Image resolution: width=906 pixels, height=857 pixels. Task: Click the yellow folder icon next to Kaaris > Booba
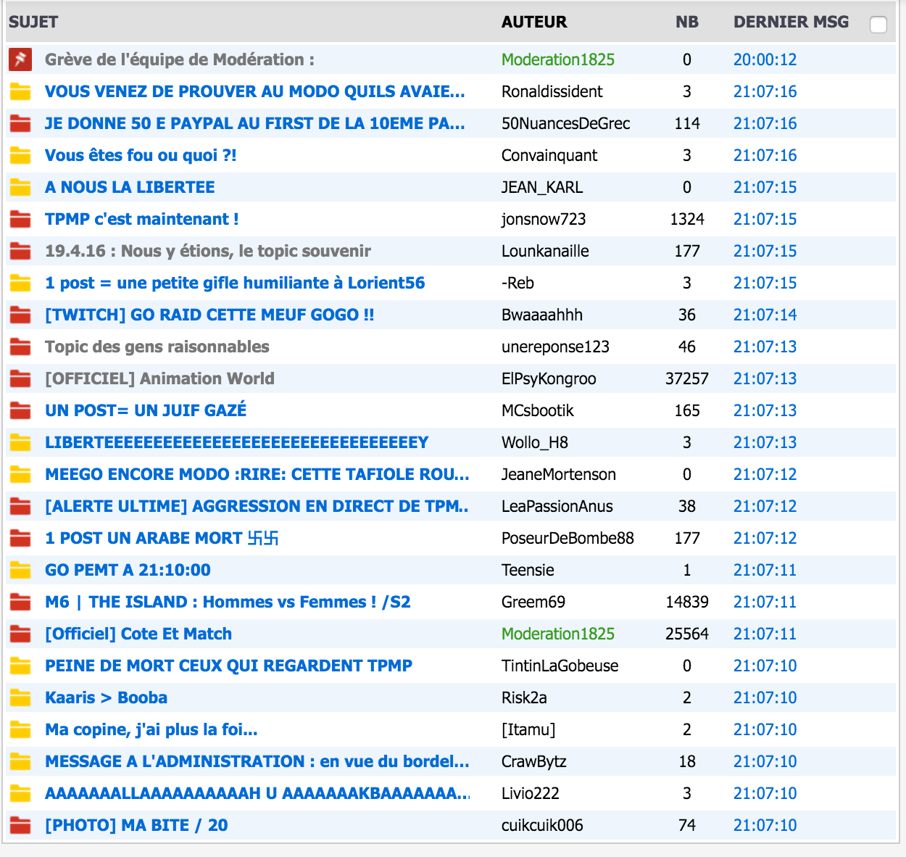tap(20, 697)
